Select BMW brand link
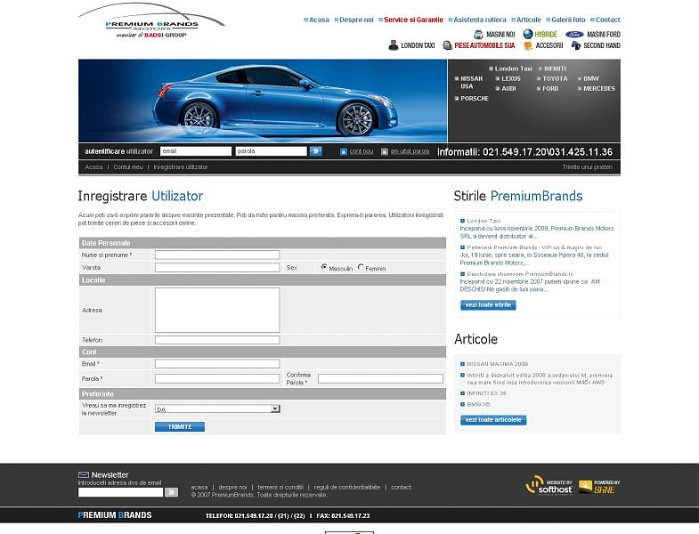This screenshot has width=699, height=534. coord(591,78)
